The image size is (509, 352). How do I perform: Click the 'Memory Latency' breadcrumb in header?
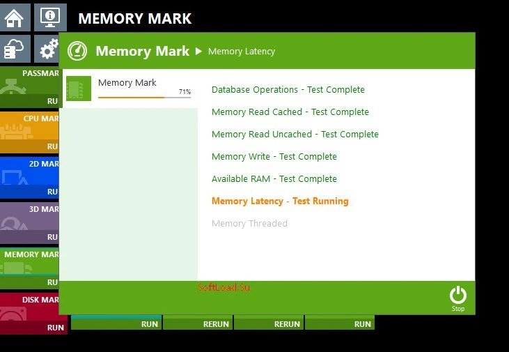[242, 52]
